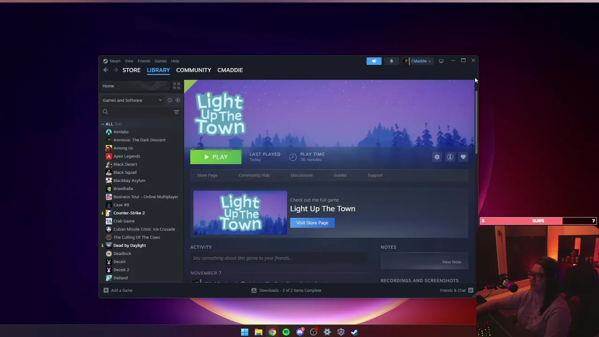
Task: Open the Games menu
Action: (161, 61)
